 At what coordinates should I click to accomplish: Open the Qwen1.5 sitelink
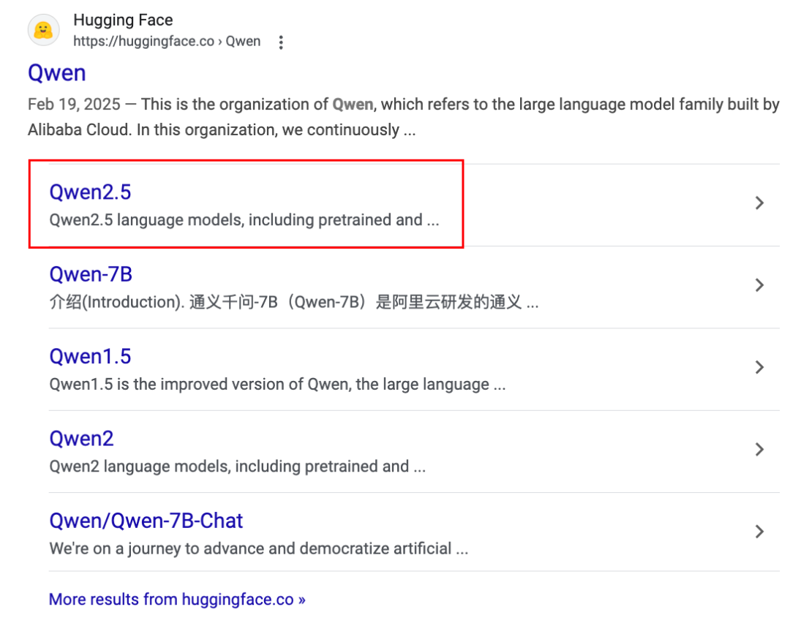pos(91,356)
